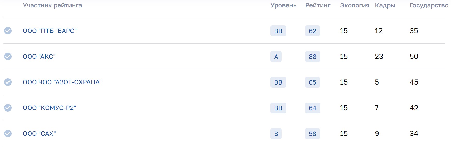Image resolution: width=451 pixels, height=147 pixels.
Task: Click the level B badge for ООО "САХ"
Action: pyautogui.click(x=276, y=134)
